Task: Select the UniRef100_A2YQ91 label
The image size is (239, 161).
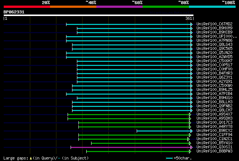Action: click(x=214, y=82)
